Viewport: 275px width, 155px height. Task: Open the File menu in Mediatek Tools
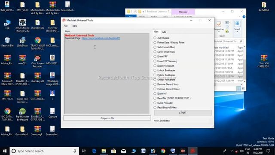point(66,26)
